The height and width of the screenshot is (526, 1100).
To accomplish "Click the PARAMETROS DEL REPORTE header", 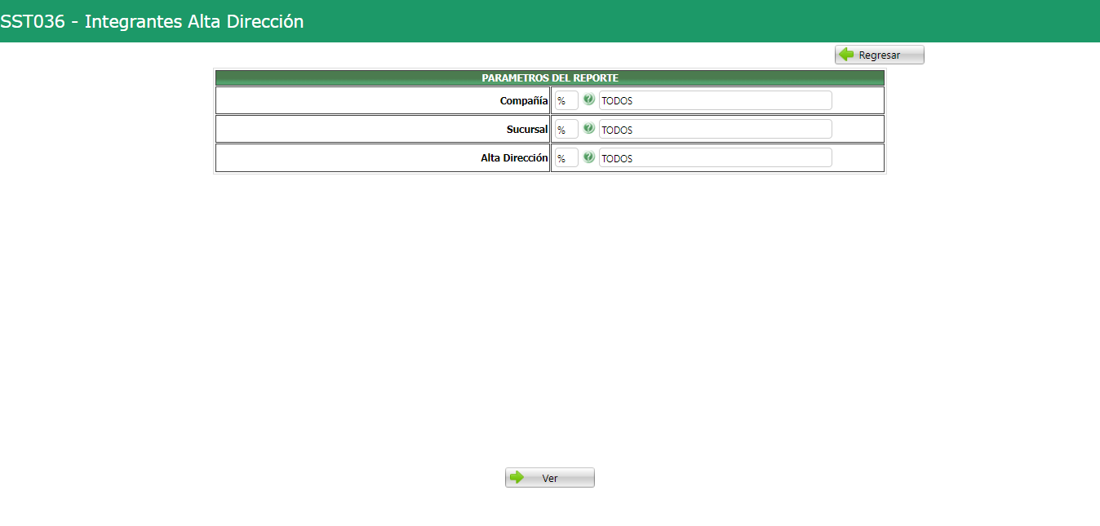I will (x=550, y=78).
